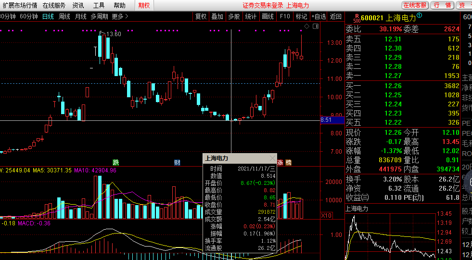This screenshot has width=472, height=260.
Task: Click the circled 1 badge beside 上海电力
Action: (420, 15)
